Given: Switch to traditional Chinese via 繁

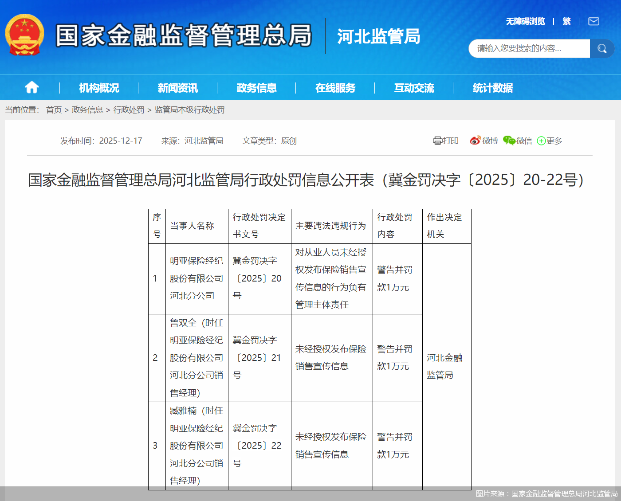Looking at the screenshot, I should (566, 21).
